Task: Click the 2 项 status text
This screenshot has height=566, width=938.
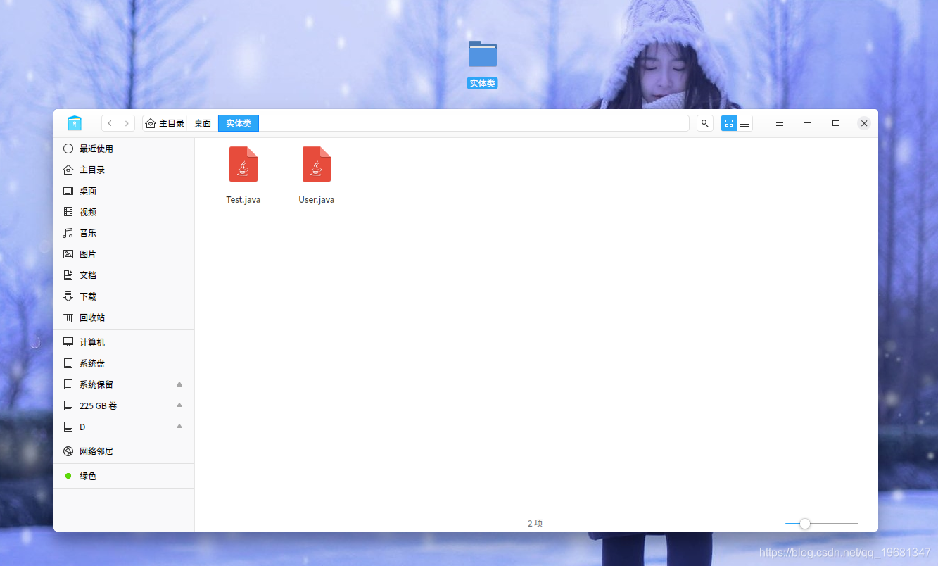Action: pyautogui.click(x=535, y=524)
